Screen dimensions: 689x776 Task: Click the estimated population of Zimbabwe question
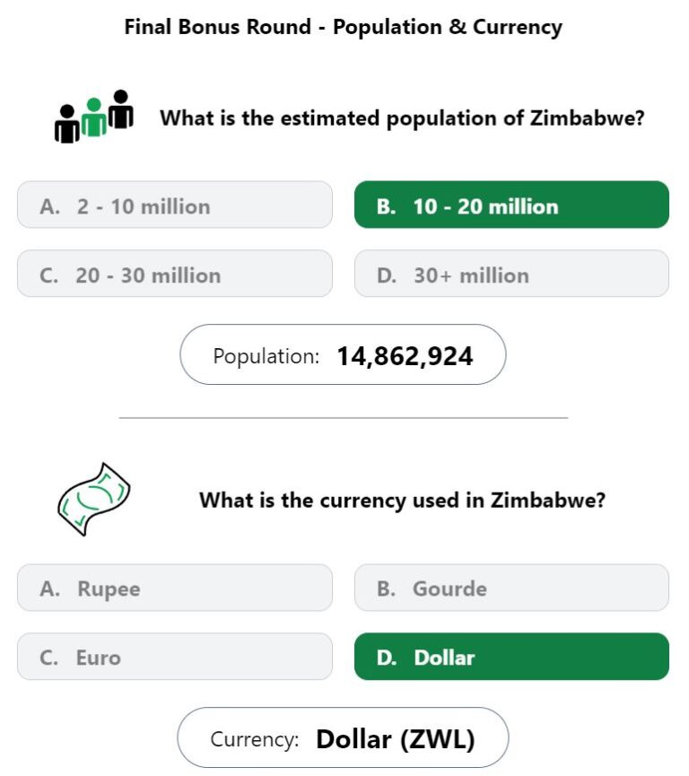[x=402, y=118]
